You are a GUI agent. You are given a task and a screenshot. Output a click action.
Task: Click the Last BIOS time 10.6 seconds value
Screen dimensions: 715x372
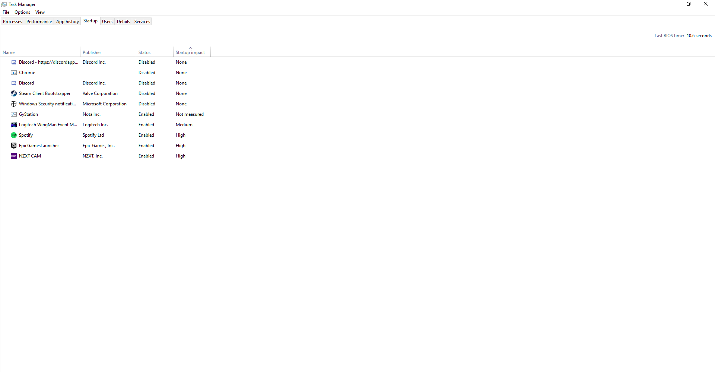click(699, 36)
